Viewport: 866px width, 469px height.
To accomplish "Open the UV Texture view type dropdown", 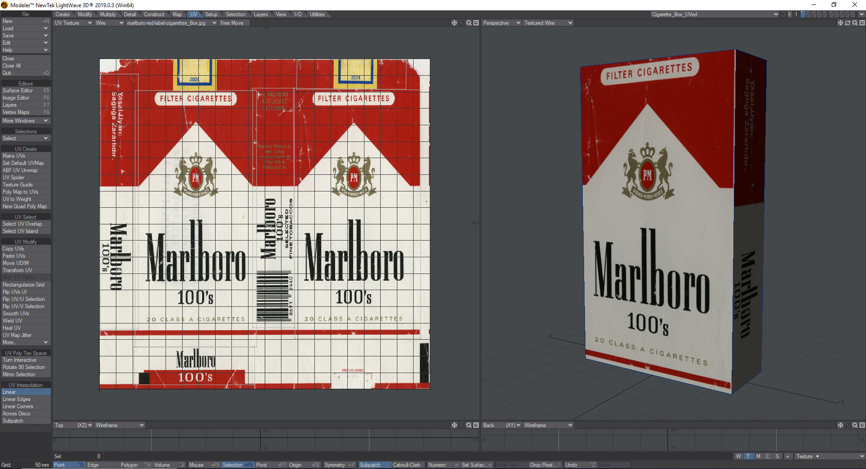I will click(x=73, y=23).
